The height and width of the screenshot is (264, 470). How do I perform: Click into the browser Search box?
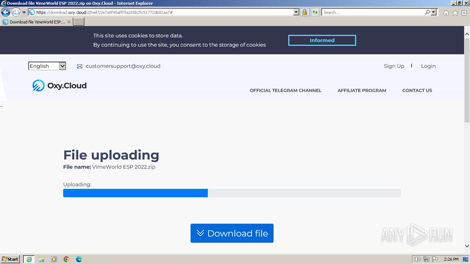point(373,12)
